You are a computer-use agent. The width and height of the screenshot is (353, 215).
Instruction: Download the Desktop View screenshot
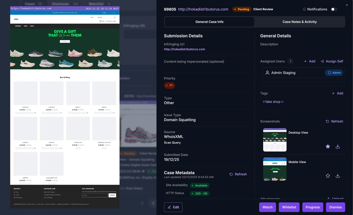tap(338, 146)
